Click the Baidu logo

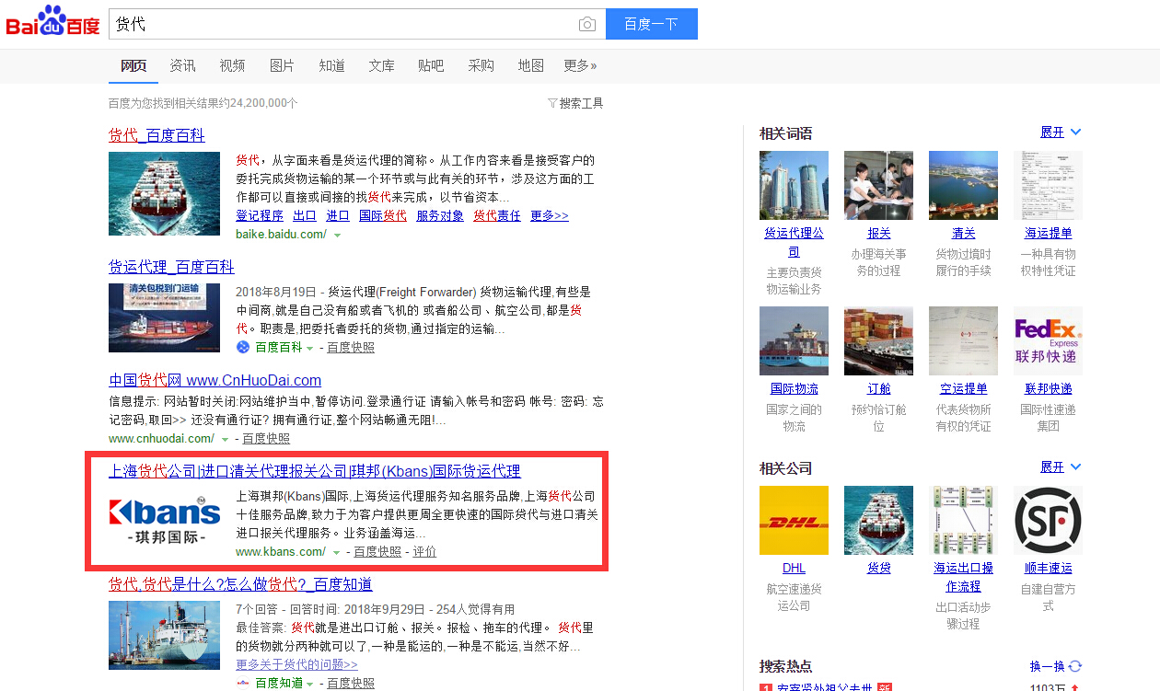(52, 21)
